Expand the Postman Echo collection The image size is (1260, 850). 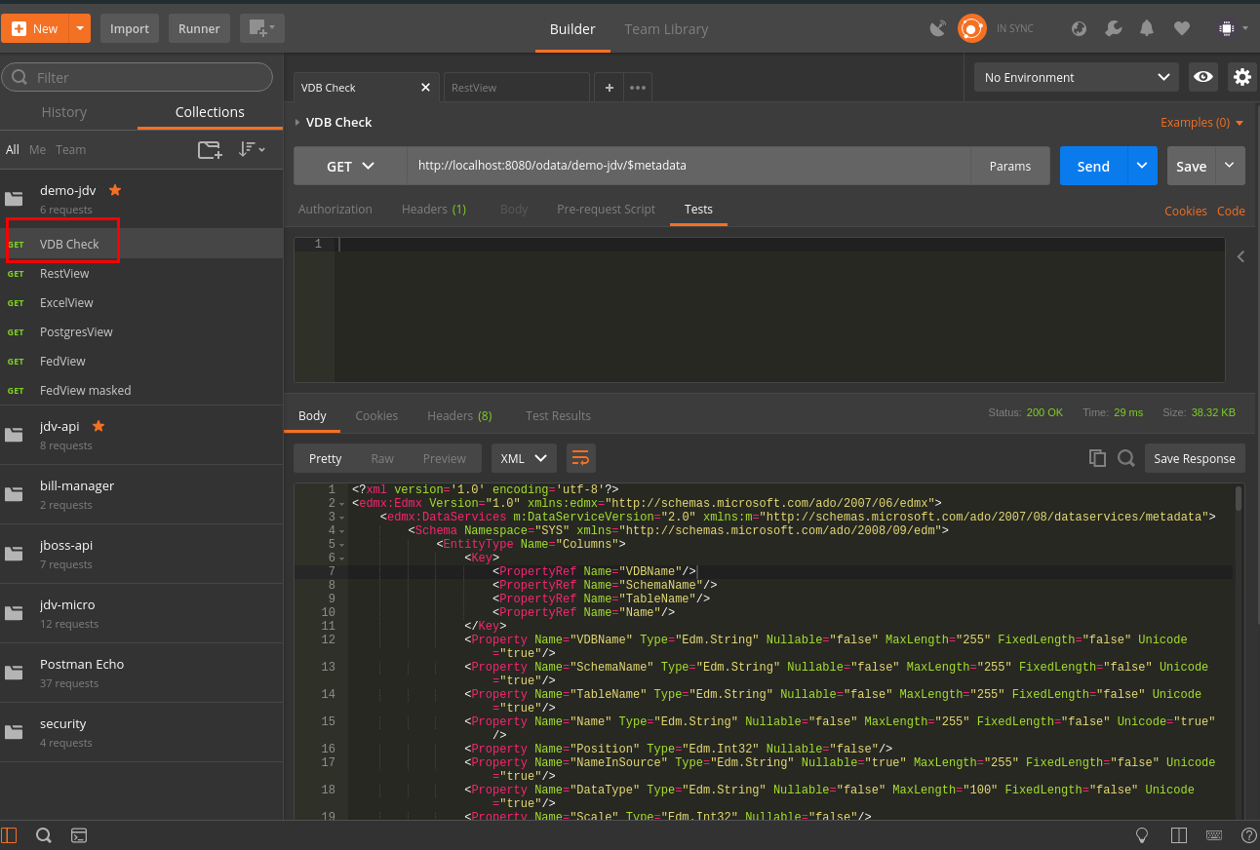[141, 673]
